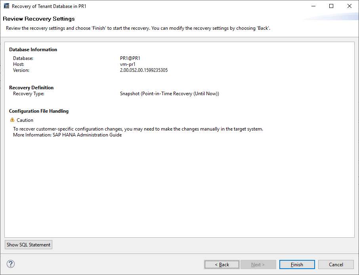This screenshot has width=359, height=275.
Task: Click the greyed-out Next button
Action: (258, 265)
